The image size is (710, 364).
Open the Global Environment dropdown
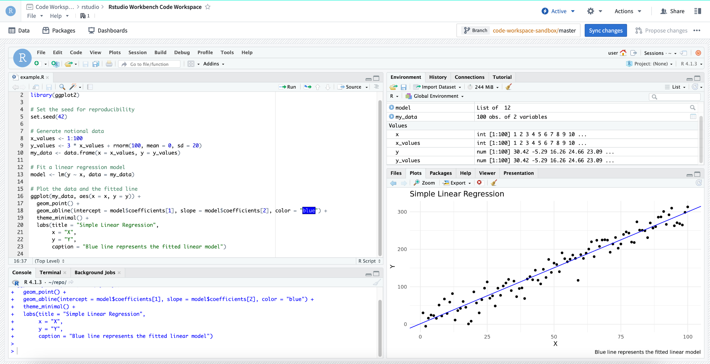coord(434,96)
